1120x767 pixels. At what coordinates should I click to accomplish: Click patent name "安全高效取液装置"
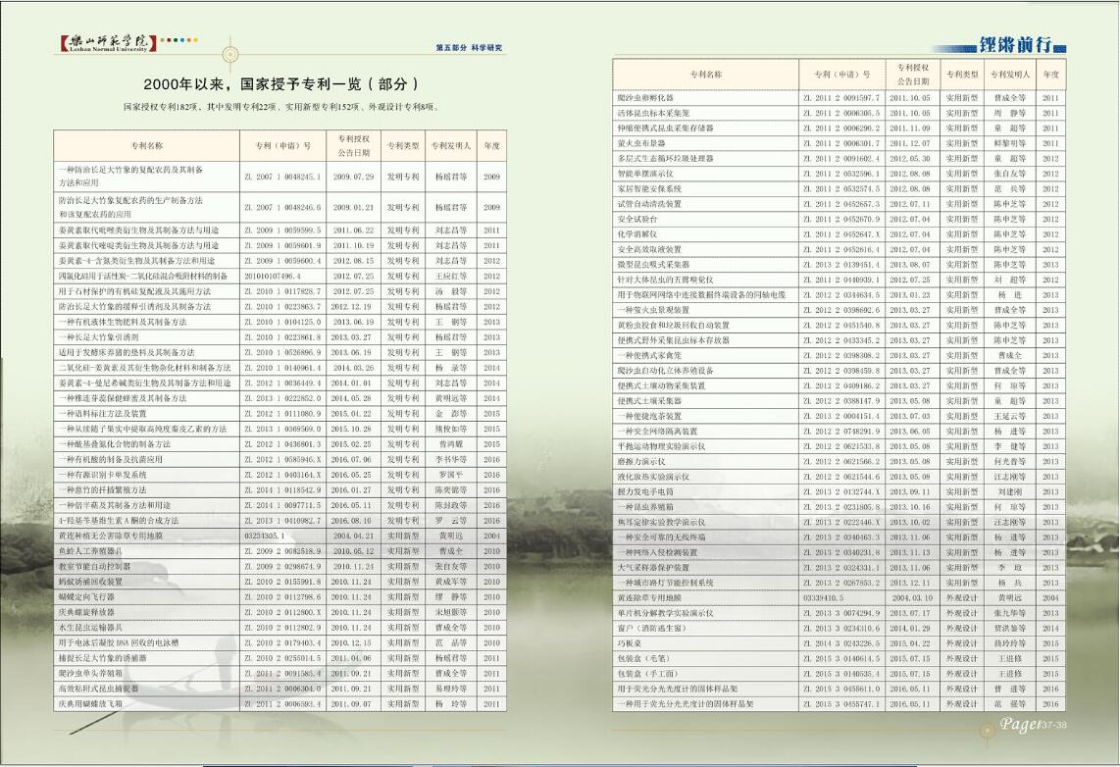coord(650,249)
